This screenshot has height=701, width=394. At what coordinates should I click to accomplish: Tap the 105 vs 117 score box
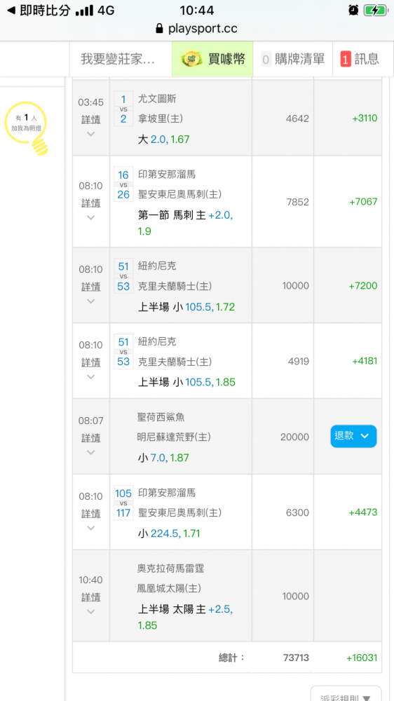point(123,503)
